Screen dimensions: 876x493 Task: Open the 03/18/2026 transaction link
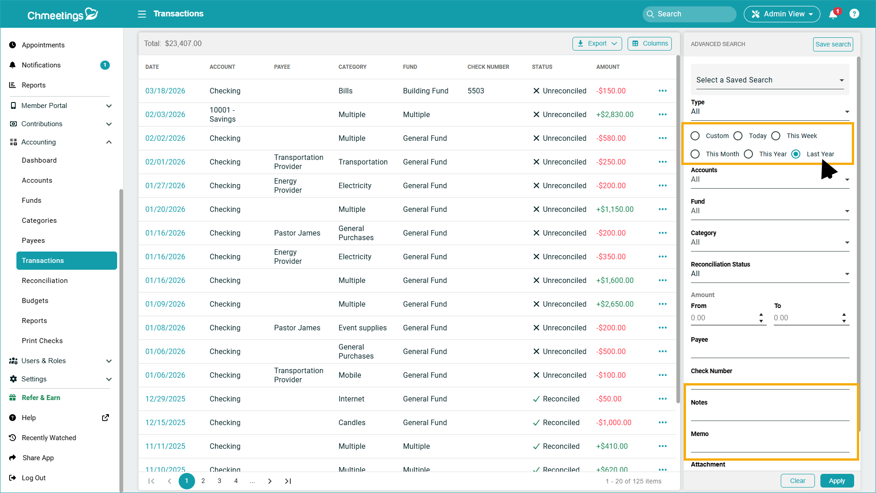(x=165, y=91)
